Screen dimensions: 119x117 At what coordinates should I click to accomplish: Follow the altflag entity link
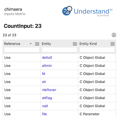(47, 98)
